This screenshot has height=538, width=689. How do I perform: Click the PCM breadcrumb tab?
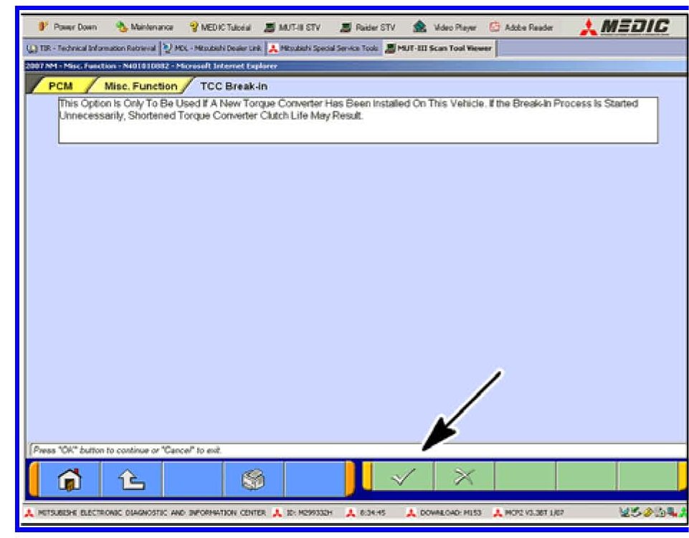[60, 86]
